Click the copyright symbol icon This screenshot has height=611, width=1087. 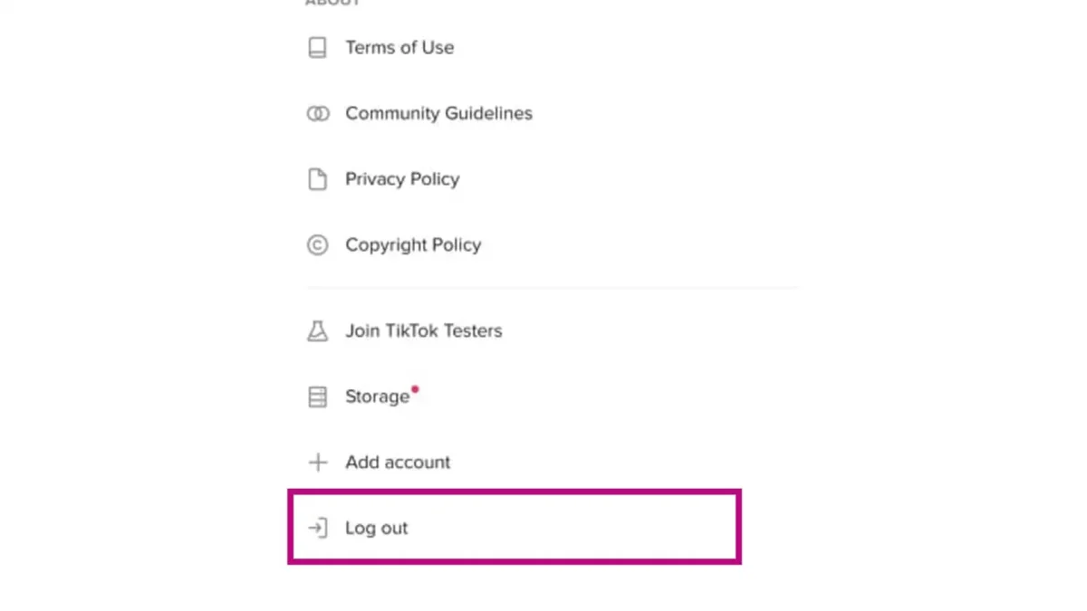coord(317,244)
